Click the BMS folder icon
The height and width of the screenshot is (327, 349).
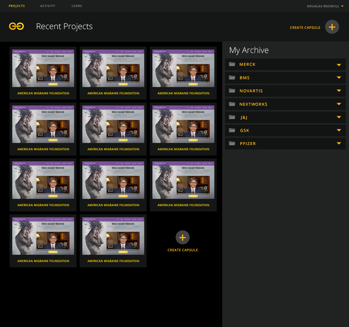232,77
